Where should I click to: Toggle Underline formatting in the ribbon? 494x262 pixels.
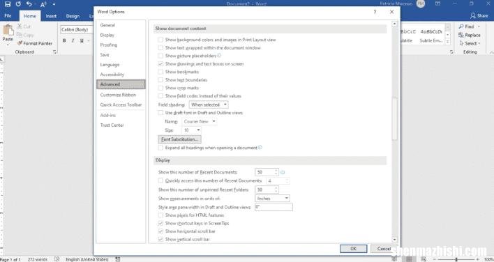pyautogui.click(x=82, y=40)
